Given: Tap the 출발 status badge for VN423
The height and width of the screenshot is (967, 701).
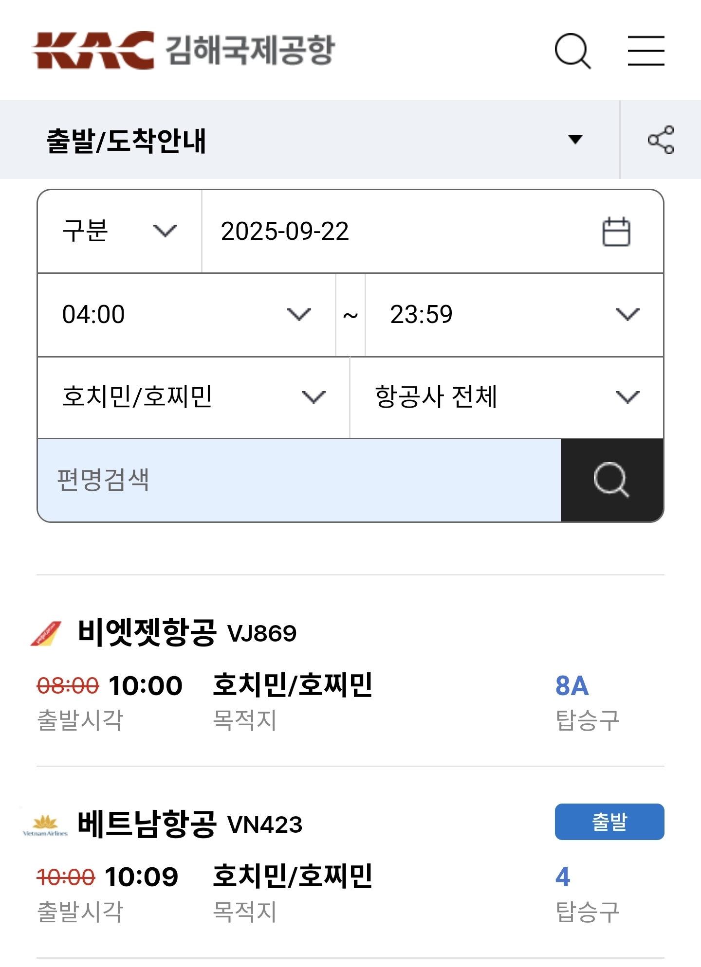Looking at the screenshot, I should point(609,822).
